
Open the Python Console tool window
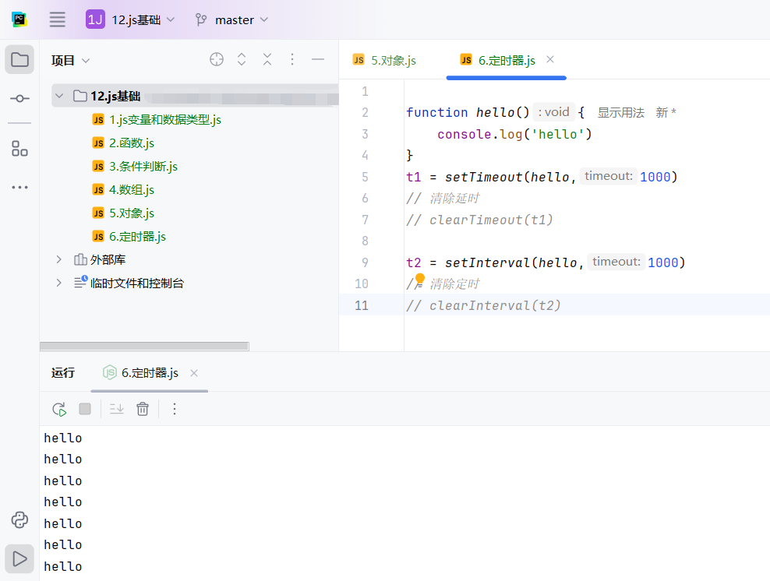point(19,519)
